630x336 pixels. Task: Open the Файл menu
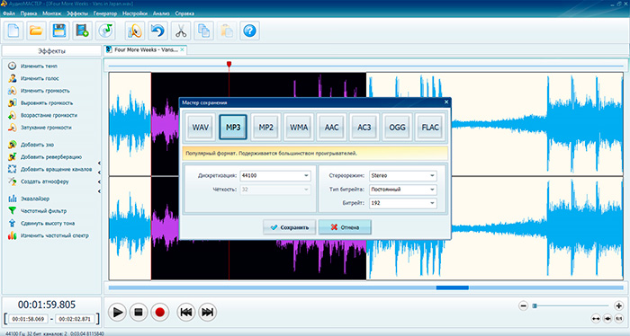pyautogui.click(x=9, y=13)
